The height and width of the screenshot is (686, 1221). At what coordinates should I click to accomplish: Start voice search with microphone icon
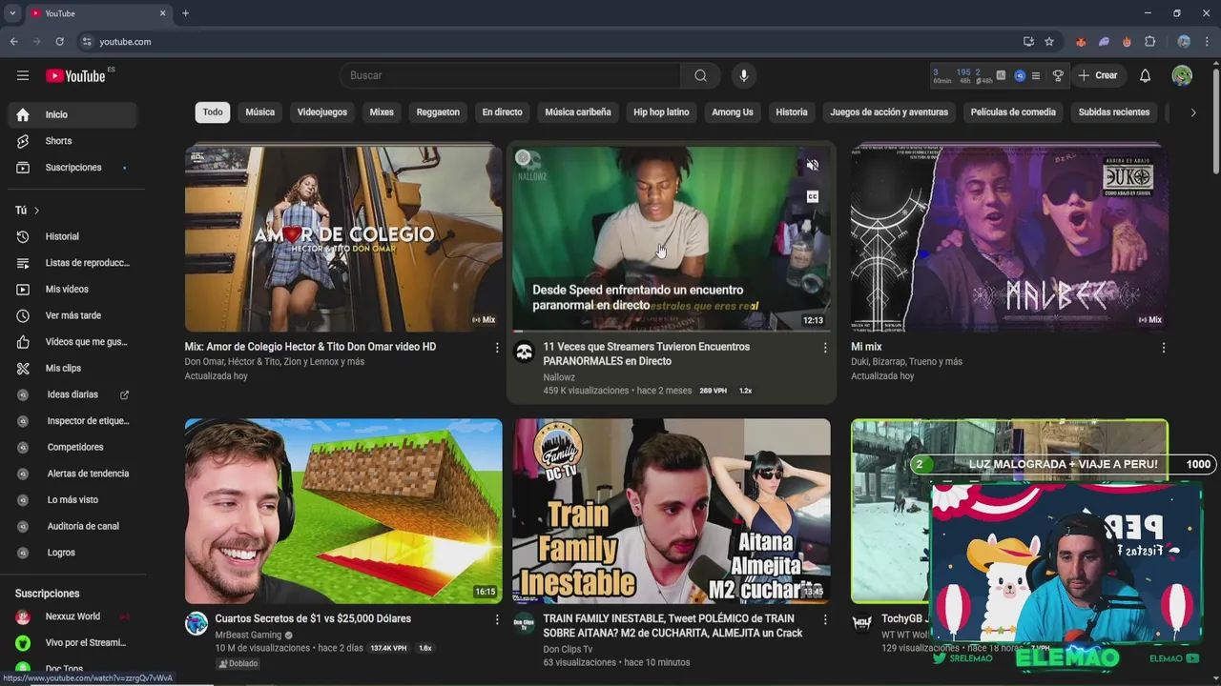[744, 75]
